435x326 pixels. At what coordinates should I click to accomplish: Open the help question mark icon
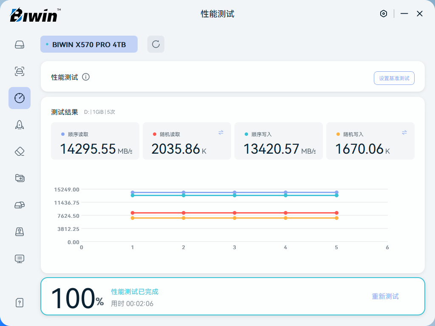coord(20,302)
